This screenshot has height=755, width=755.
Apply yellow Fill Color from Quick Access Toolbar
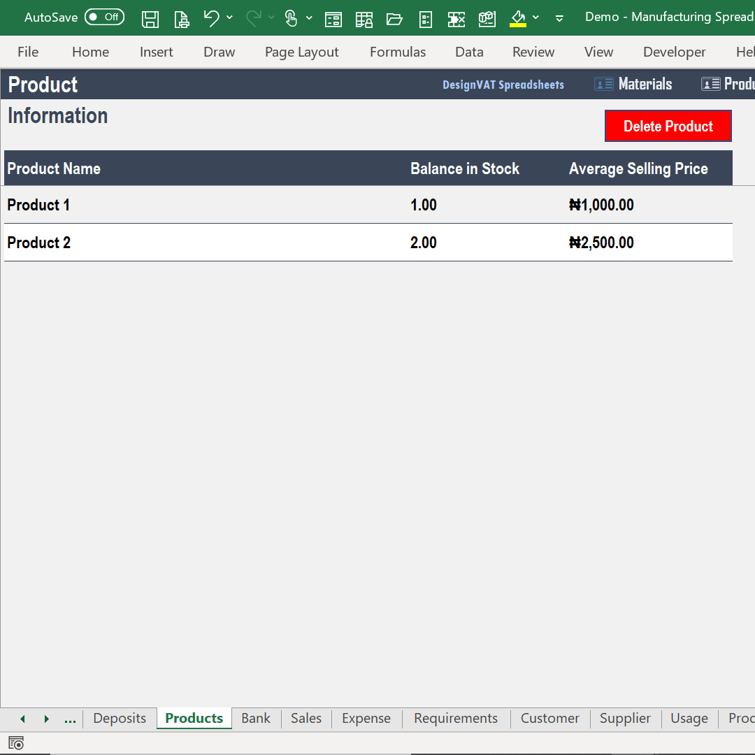pos(518,18)
